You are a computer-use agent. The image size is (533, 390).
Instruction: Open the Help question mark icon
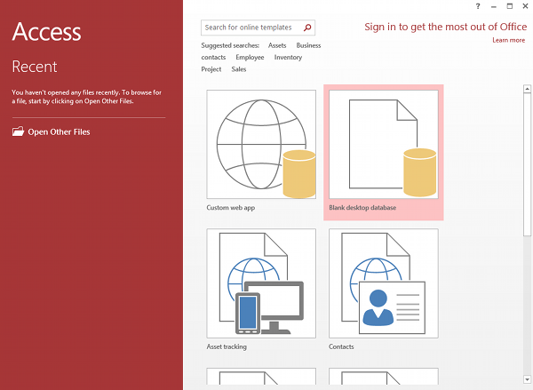(478, 6)
